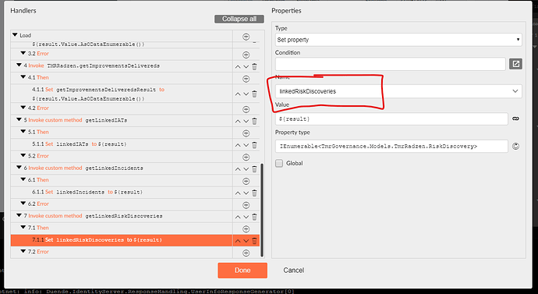Open the Type dropdown set to Set property
538x294 pixels.
398,40
